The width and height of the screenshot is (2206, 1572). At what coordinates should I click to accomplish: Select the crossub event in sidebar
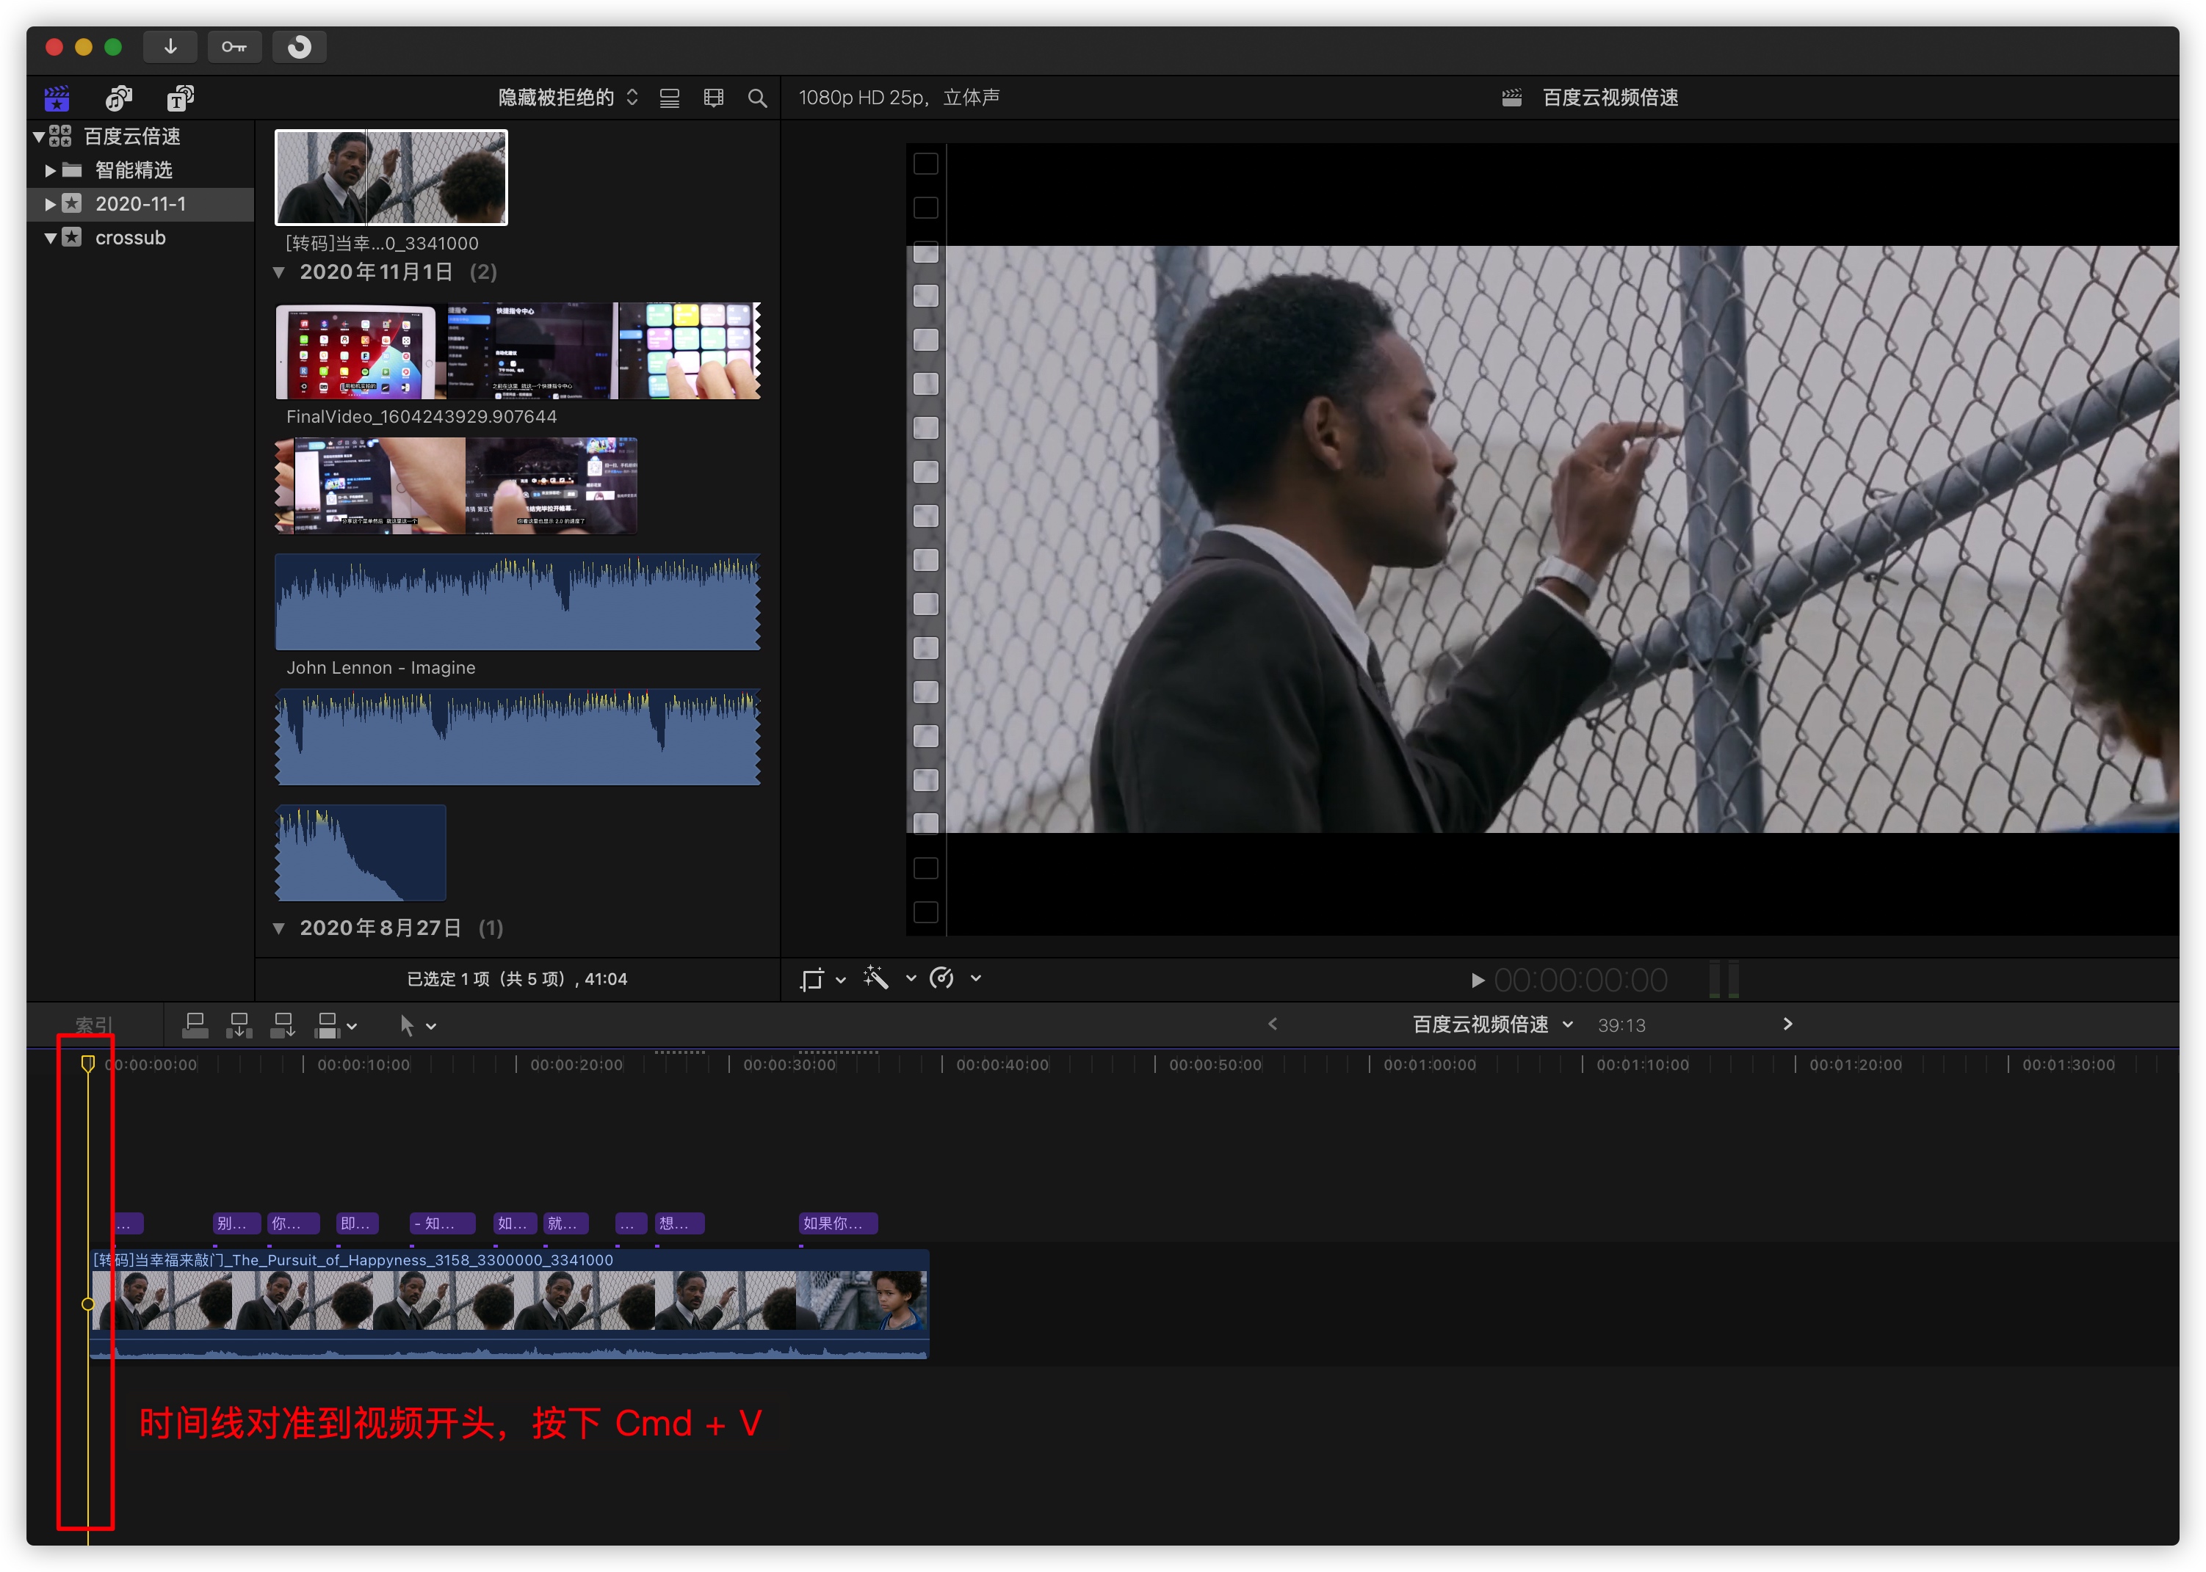pos(130,238)
